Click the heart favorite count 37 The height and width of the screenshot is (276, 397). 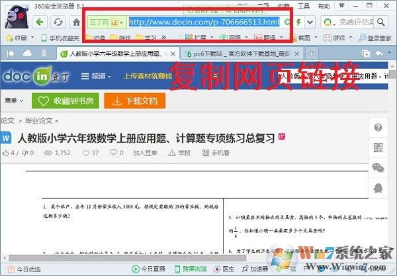point(91,153)
